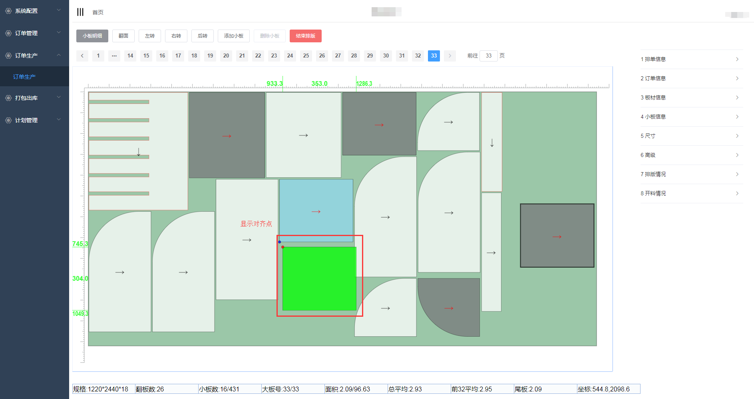
Task: Go to previous page with left arrow
Action: click(x=82, y=56)
